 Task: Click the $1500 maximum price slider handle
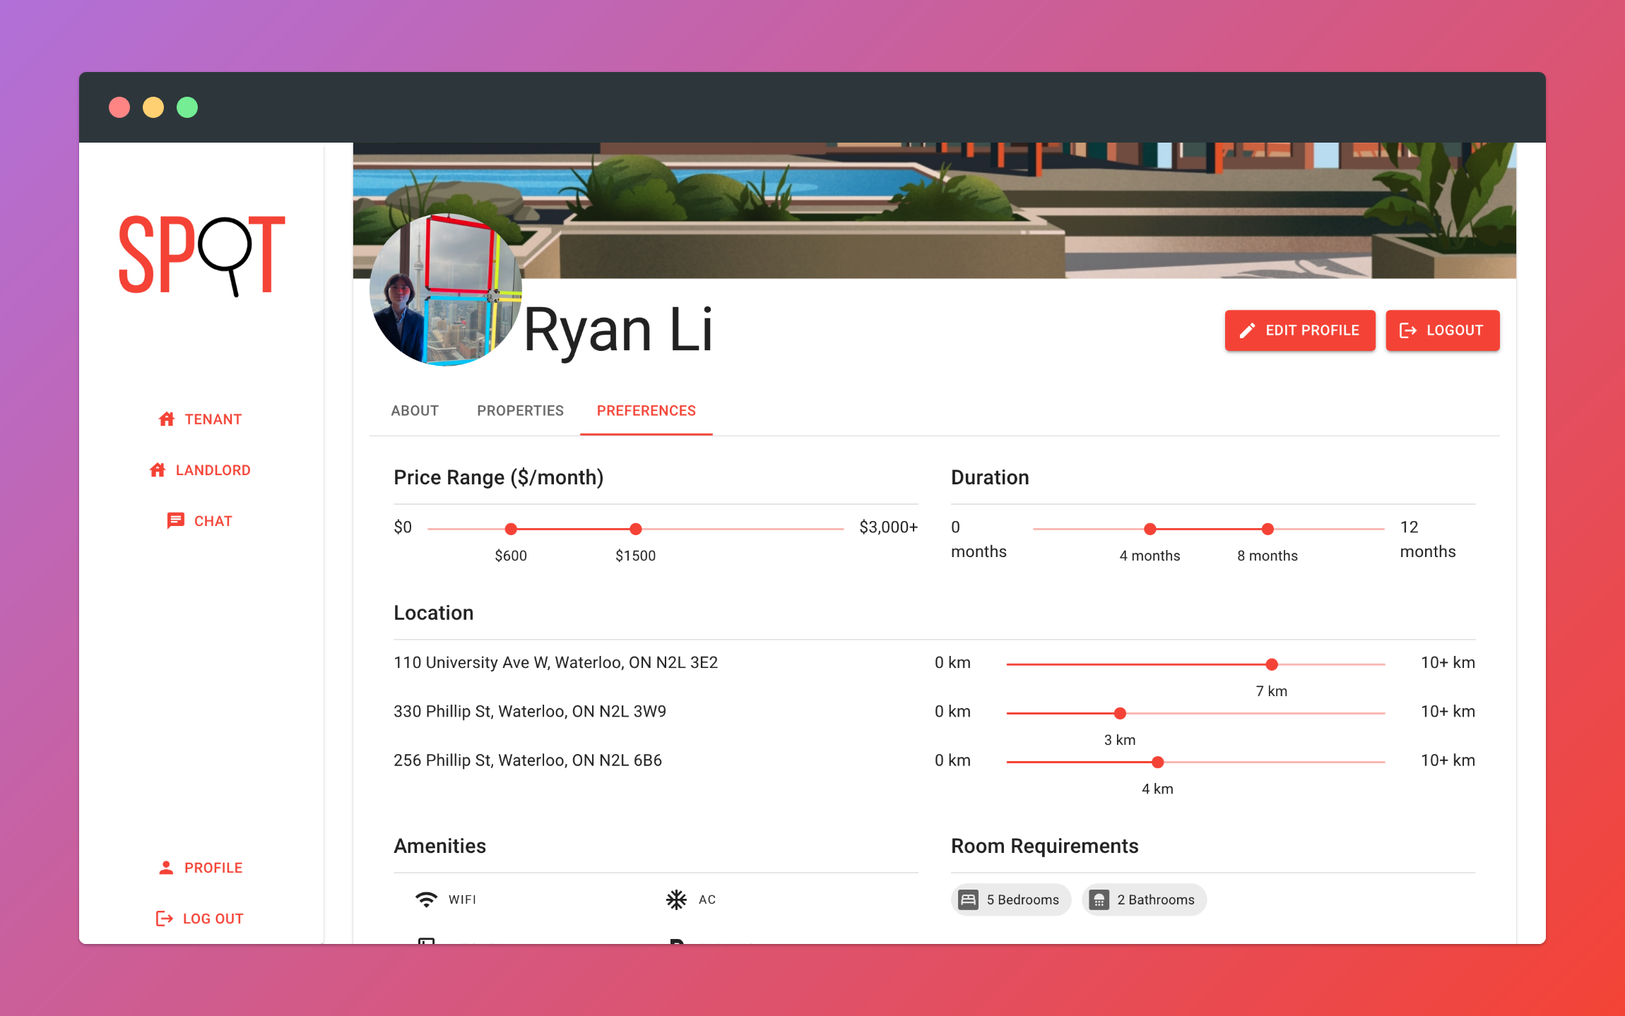pos(635,529)
